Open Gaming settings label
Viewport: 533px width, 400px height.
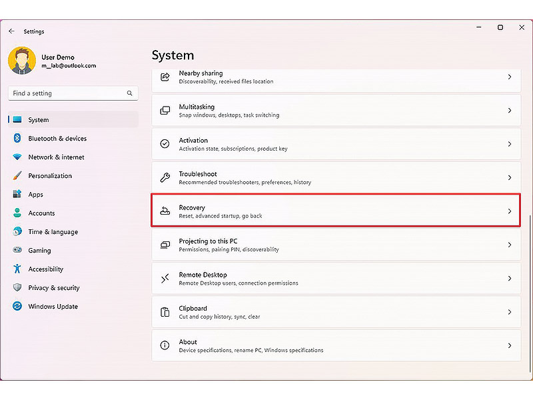(39, 251)
